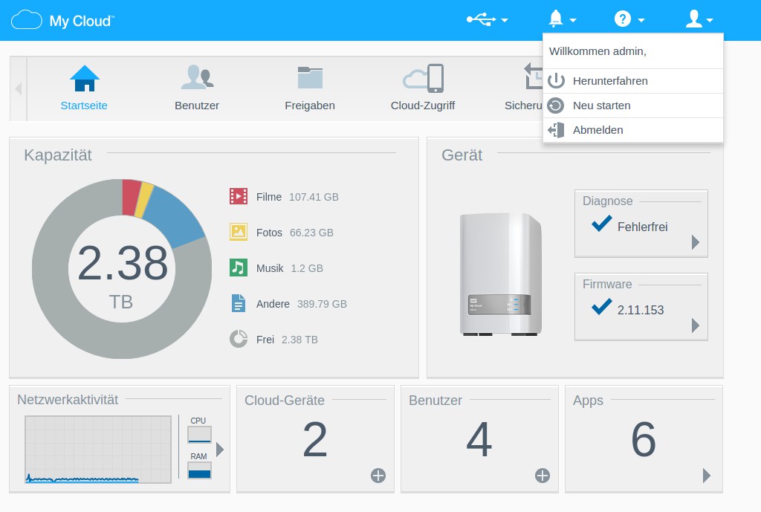
Task: Click the Firmware checkmark icon
Action: point(602,307)
